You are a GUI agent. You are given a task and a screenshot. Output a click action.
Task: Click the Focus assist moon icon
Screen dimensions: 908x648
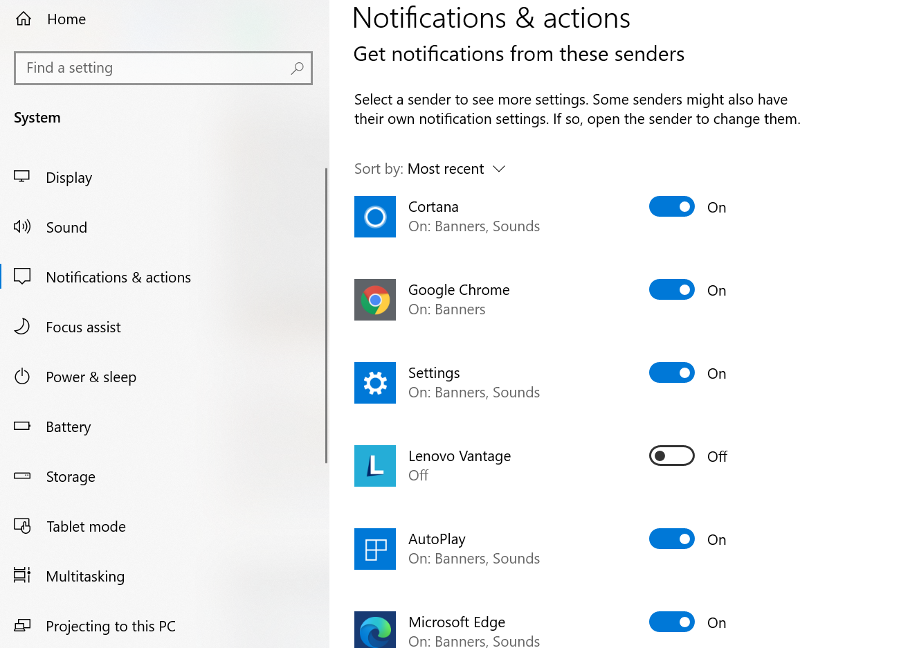tap(22, 326)
